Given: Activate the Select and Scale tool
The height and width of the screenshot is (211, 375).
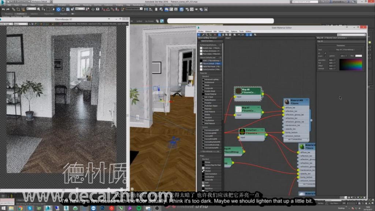Looking at the screenshot, I should 68,9.
